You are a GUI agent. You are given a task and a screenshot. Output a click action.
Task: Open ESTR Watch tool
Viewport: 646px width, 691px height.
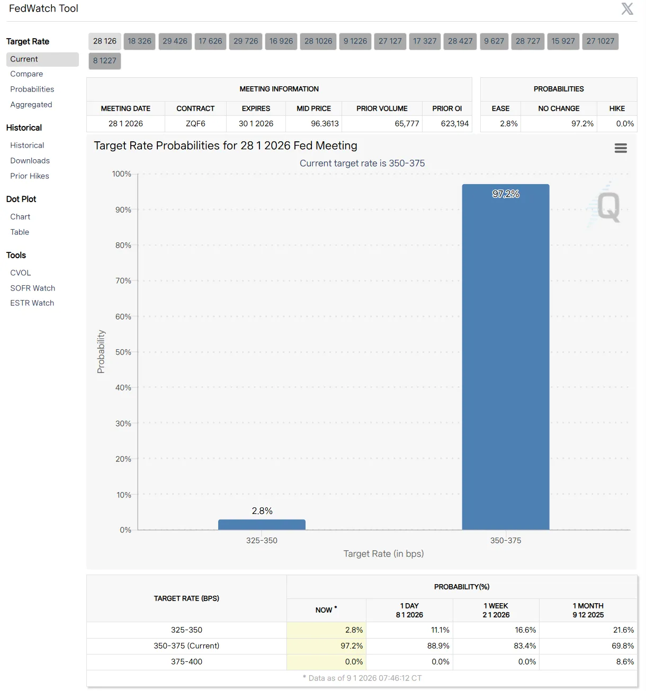[x=32, y=303]
